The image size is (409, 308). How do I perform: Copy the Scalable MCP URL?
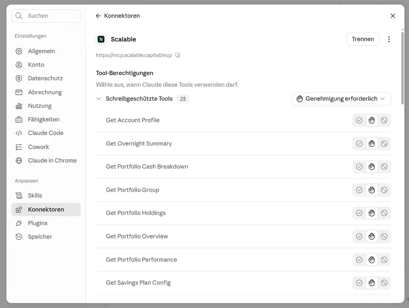177,55
